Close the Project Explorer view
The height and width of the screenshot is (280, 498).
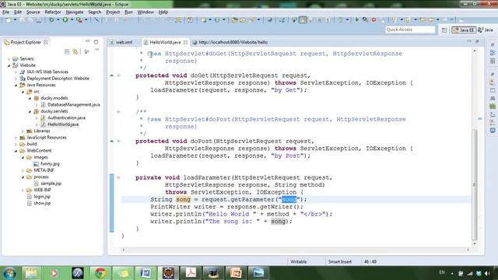click(46, 42)
